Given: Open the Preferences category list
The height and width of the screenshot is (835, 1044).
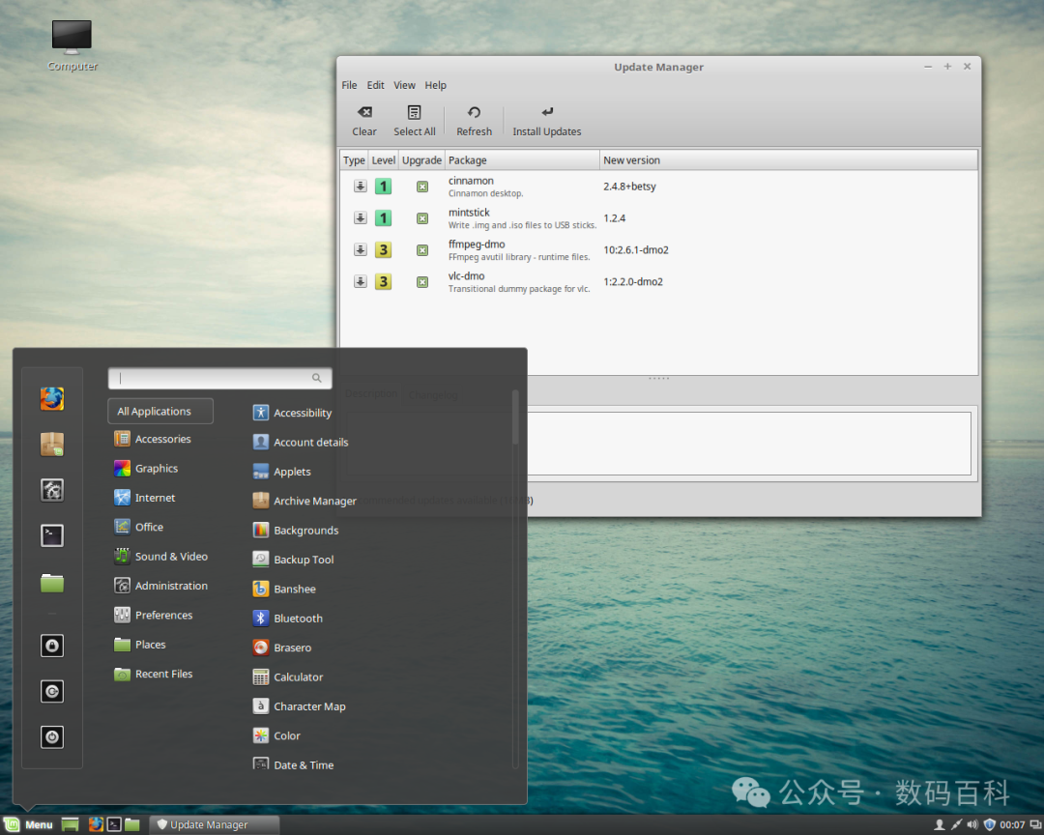Looking at the screenshot, I should point(163,616).
